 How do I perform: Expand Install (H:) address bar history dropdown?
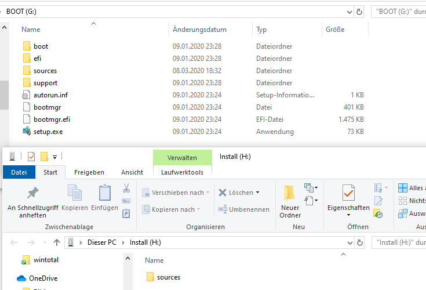[x=350, y=242]
